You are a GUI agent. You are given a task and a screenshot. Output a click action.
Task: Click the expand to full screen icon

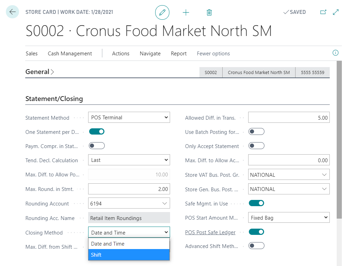(x=336, y=12)
